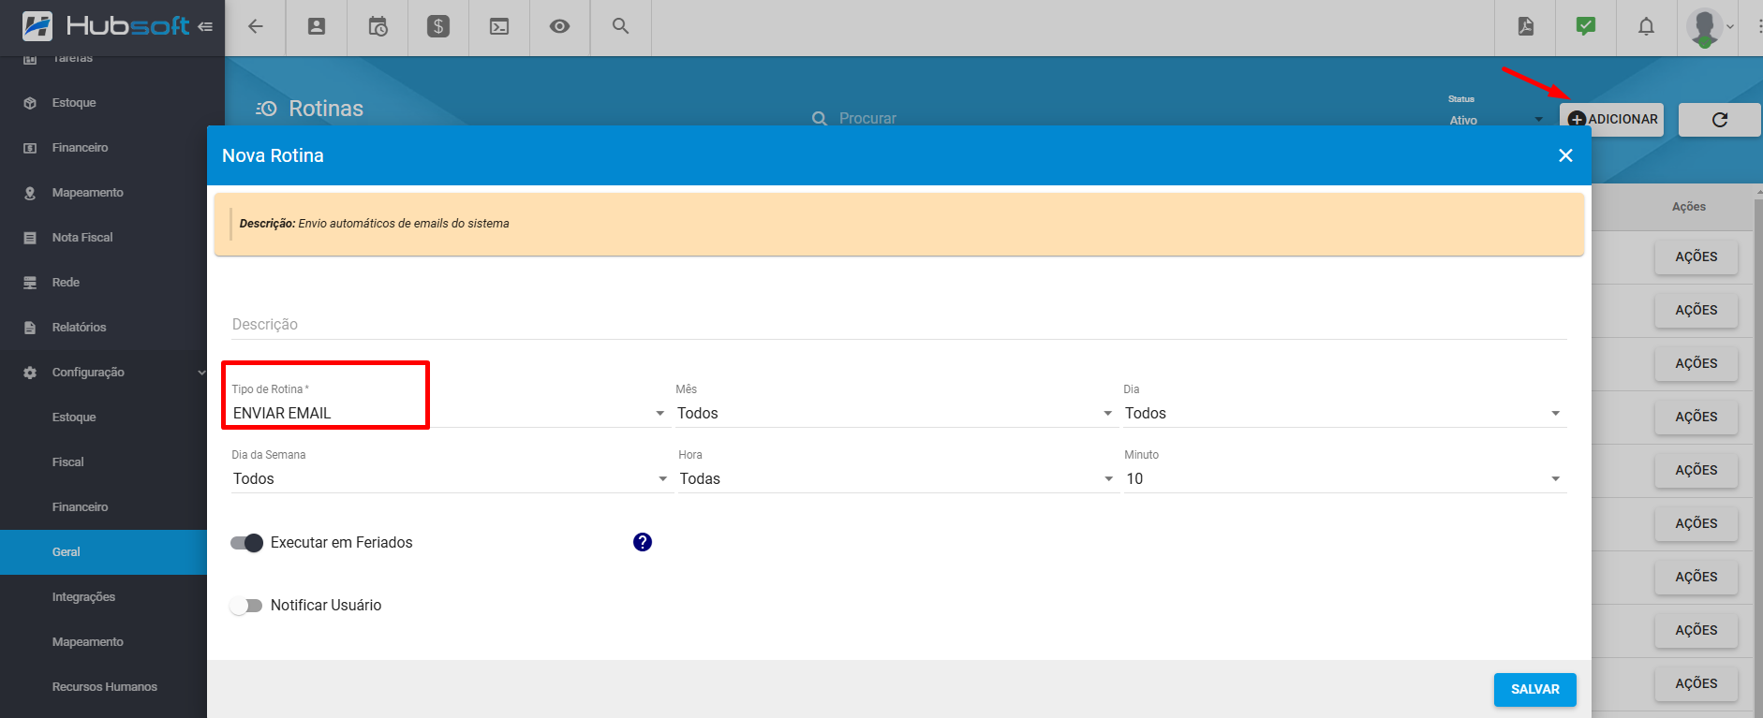Open the calendar clock toolbar icon

378,26
